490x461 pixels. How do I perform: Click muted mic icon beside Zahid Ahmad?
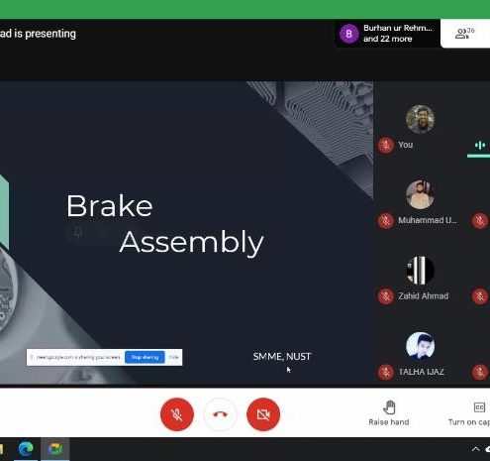[x=385, y=296]
